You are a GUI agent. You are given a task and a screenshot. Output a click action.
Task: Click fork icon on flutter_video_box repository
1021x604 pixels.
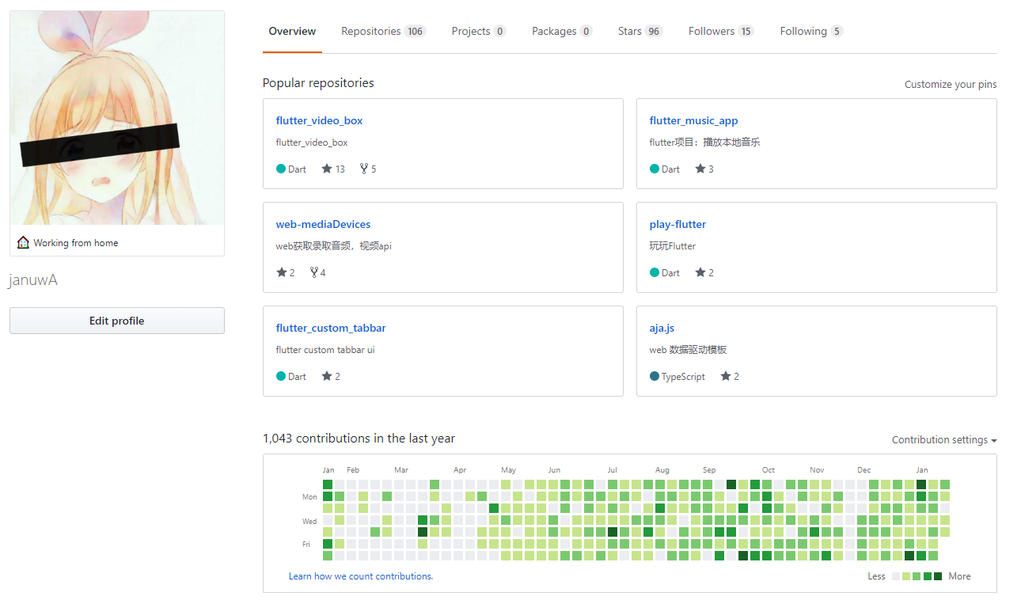tap(364, 169)
